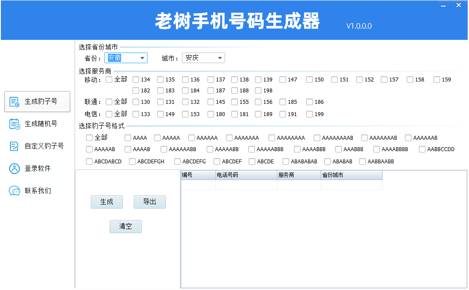Select 生成豹子号 menu label

(x=41, y=102)
